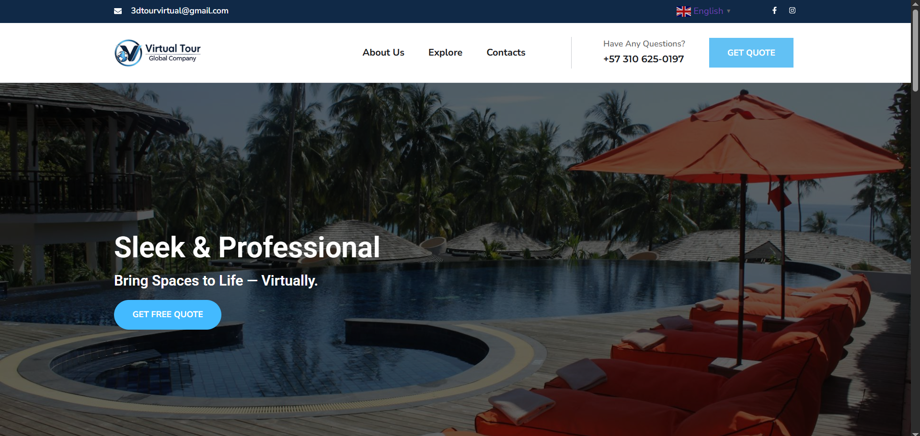Open the Instagram social icon

(x=793, y=11)
